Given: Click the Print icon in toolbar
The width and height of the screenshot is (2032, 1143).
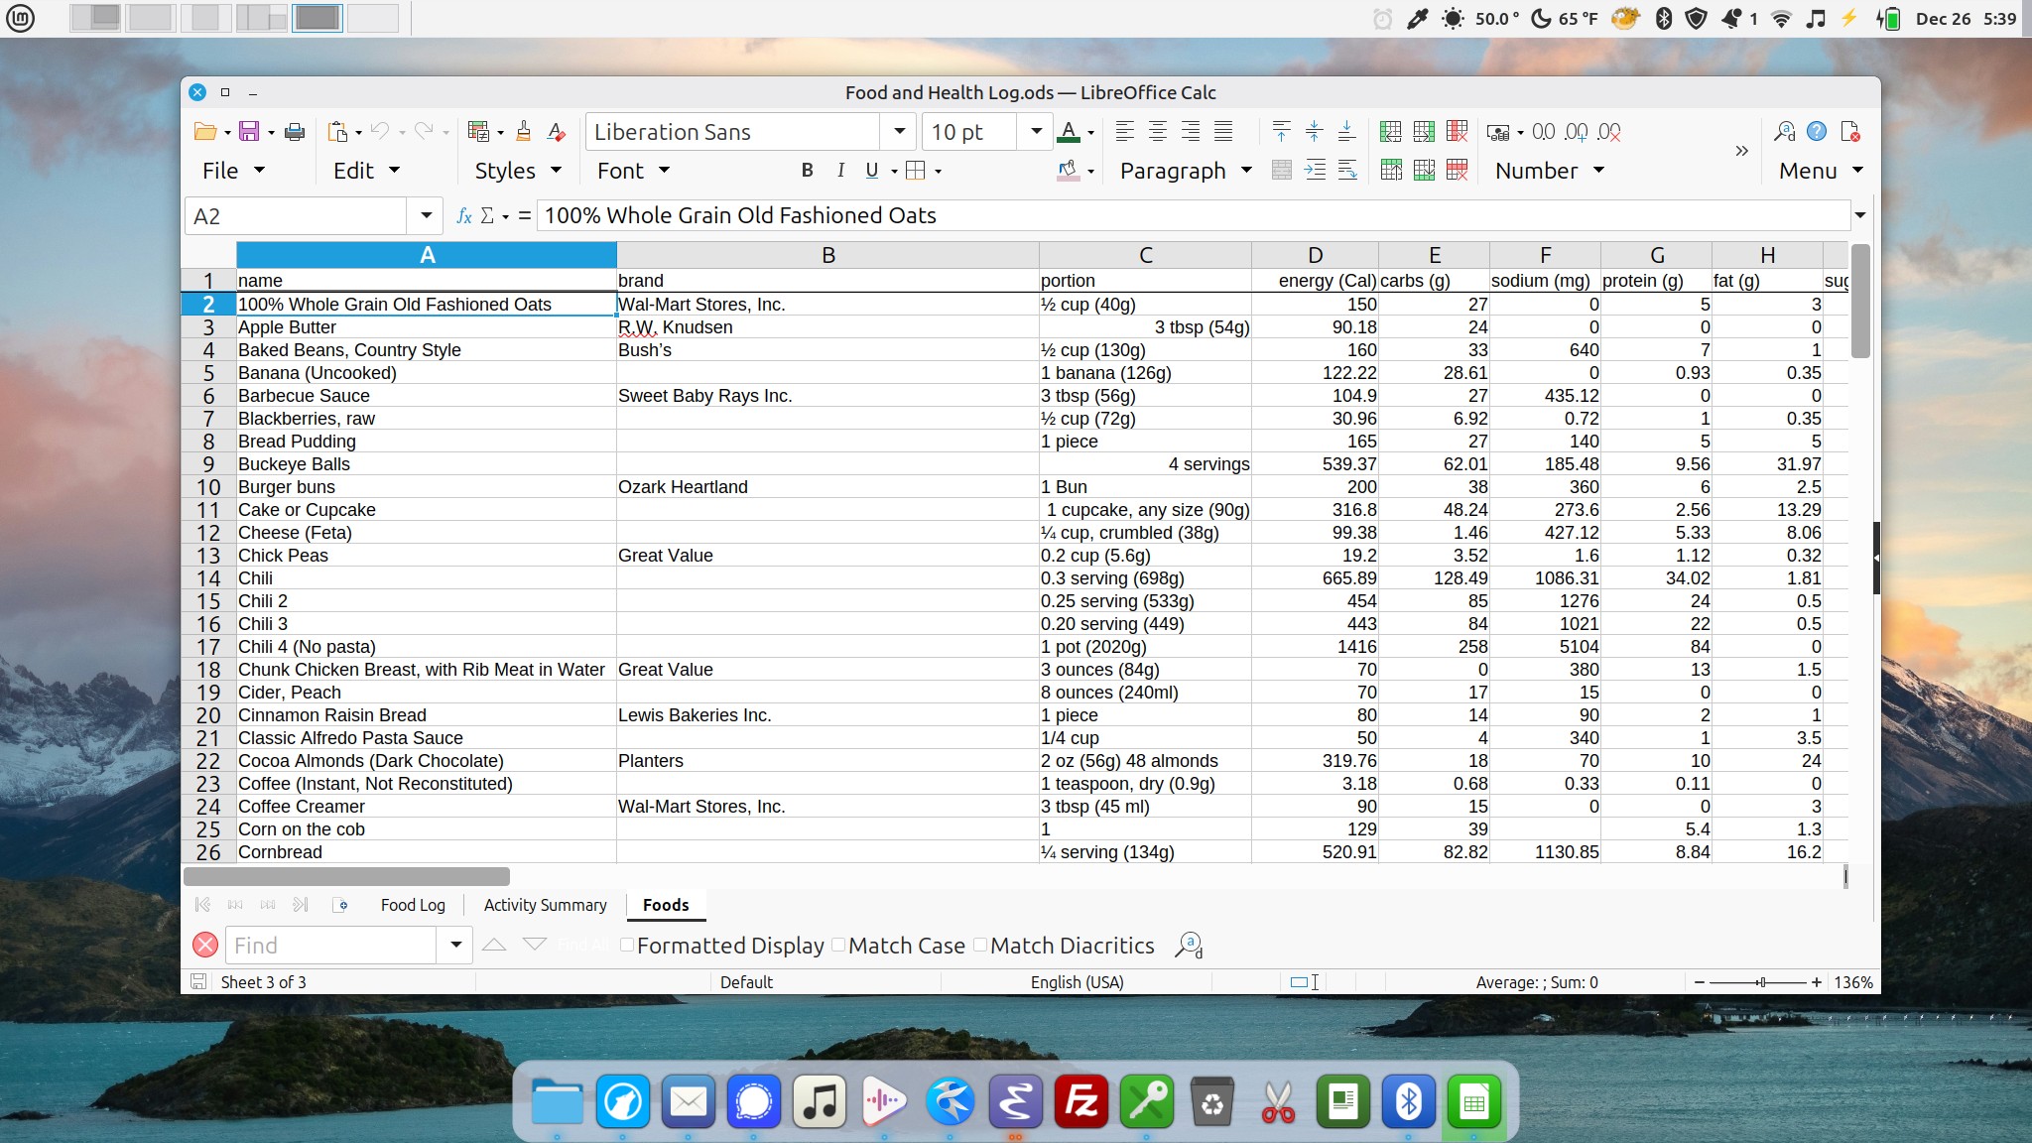Looking at the screenshot, I should (295, 132).
